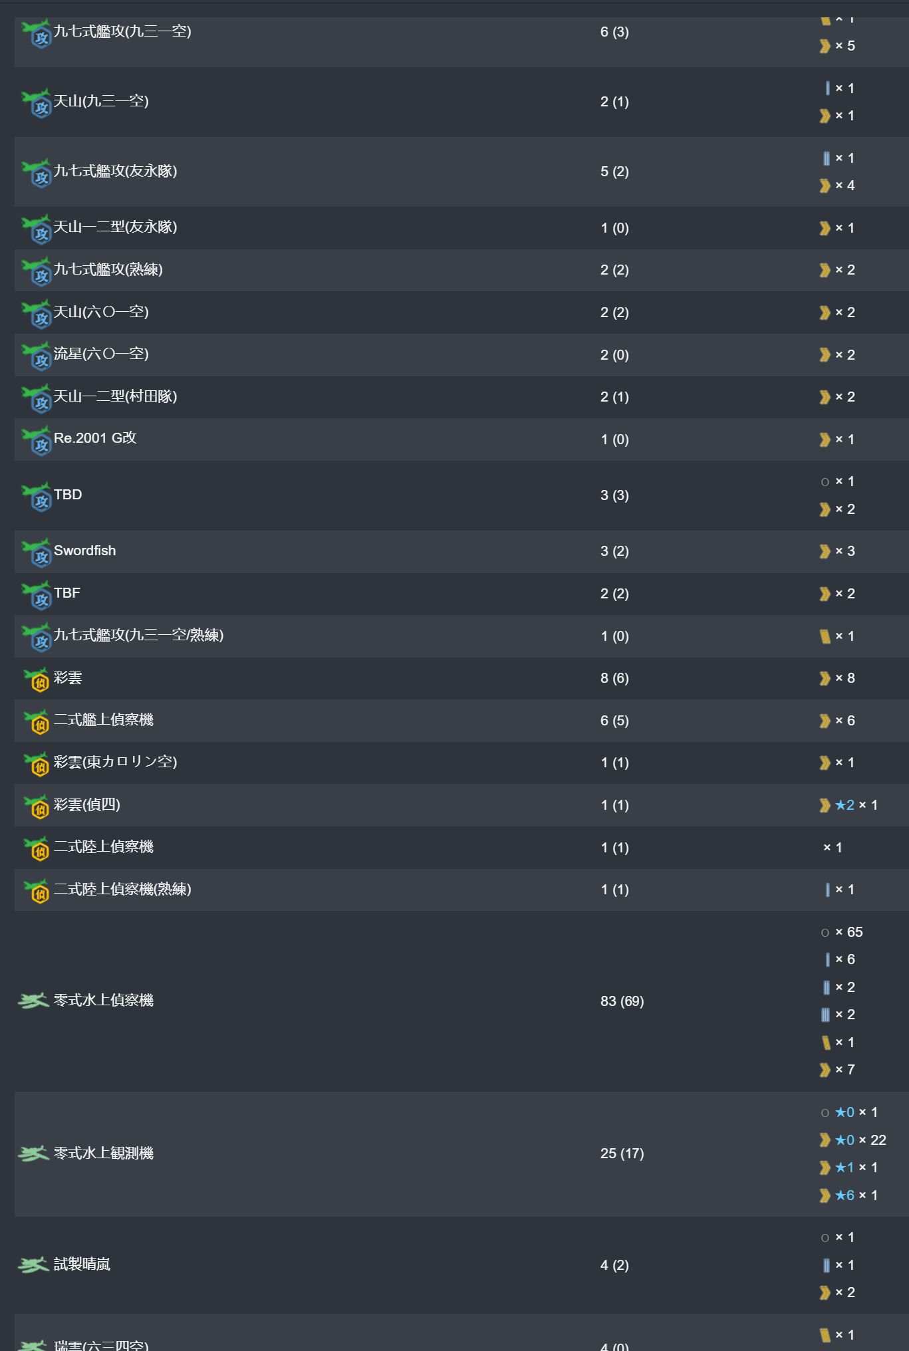Click the 83 (69) count for 零式水上偵察機

click(x=622, y=1001)
